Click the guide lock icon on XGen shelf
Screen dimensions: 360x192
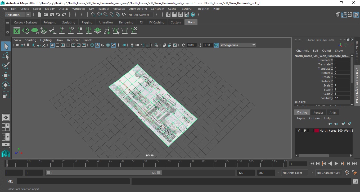[x=80, y=31]
